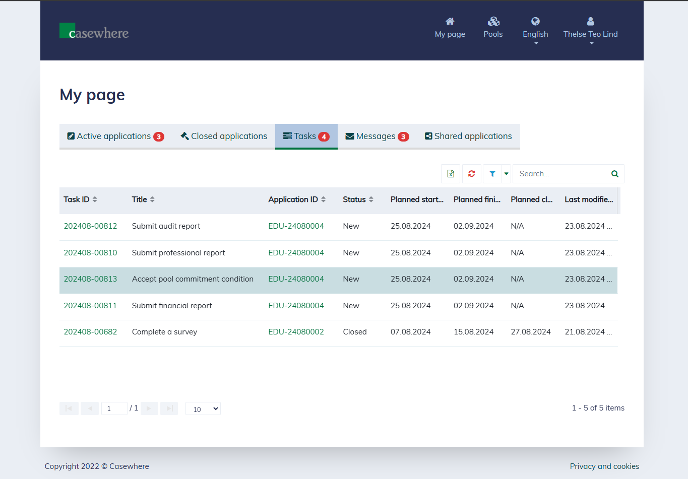The image size is (688, 479).
Task: Open Pools from the header
Action: tap(493, 27)
